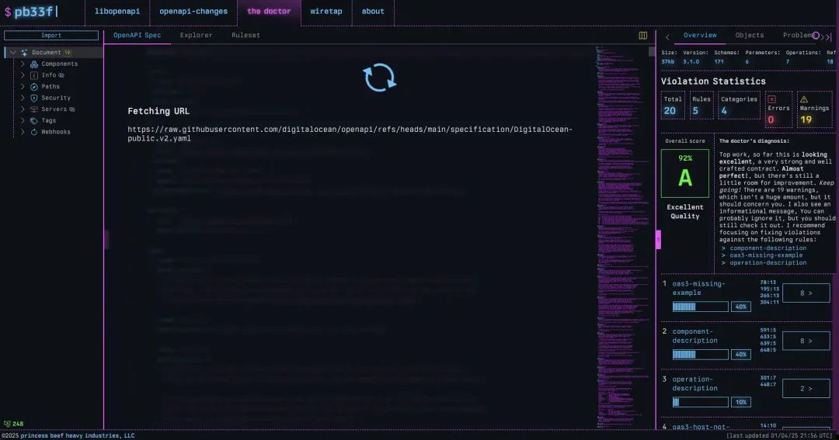The height and width of the screenshot is (440, 839).
Task: Switch to the Ruleset tab
Action: pos(245,36)
